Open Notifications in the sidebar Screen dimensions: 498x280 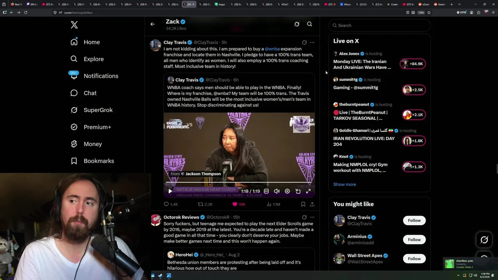click(94, 76)
